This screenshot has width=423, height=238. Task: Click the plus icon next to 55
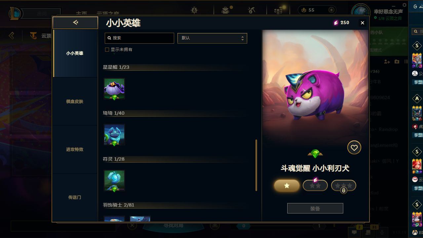331,10
